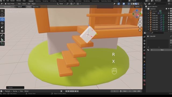The height and width of the screenshot is (97, 172).
Task: Toggle X-ray display button
Action: [129, 4]
